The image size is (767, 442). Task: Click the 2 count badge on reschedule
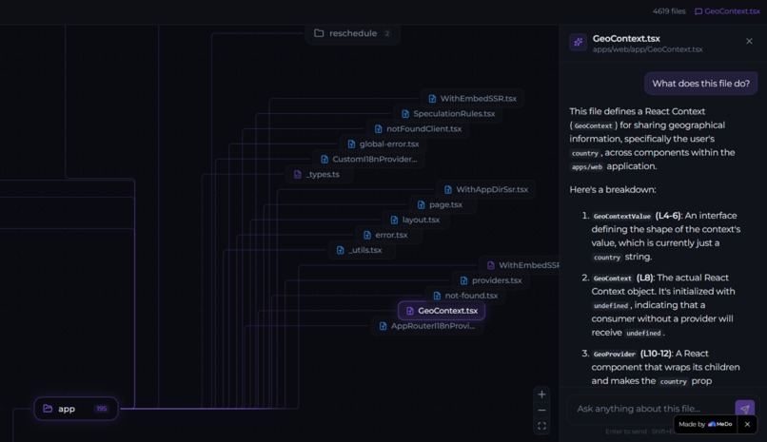387,33
